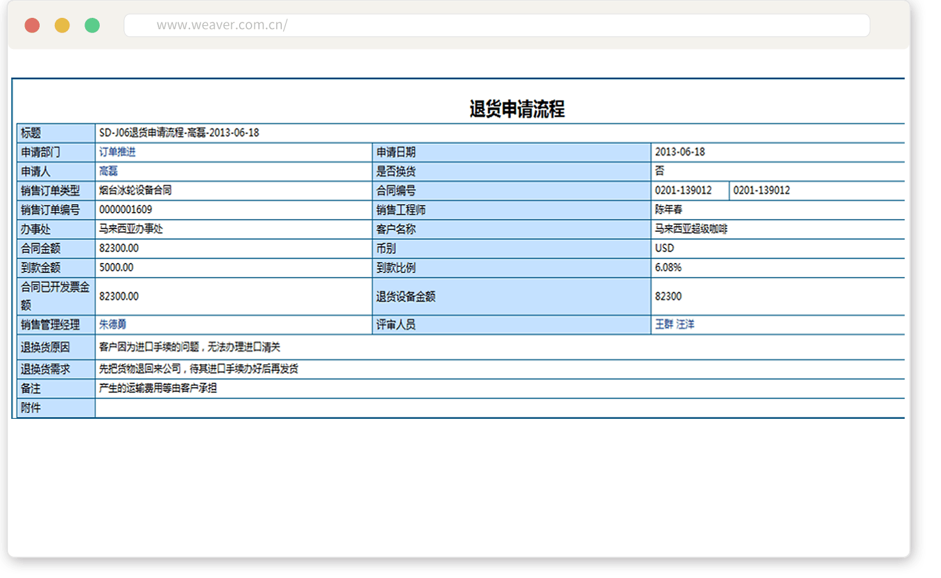Click the 备注 remarks text
The image size is (941, 578).
point(158,388)
